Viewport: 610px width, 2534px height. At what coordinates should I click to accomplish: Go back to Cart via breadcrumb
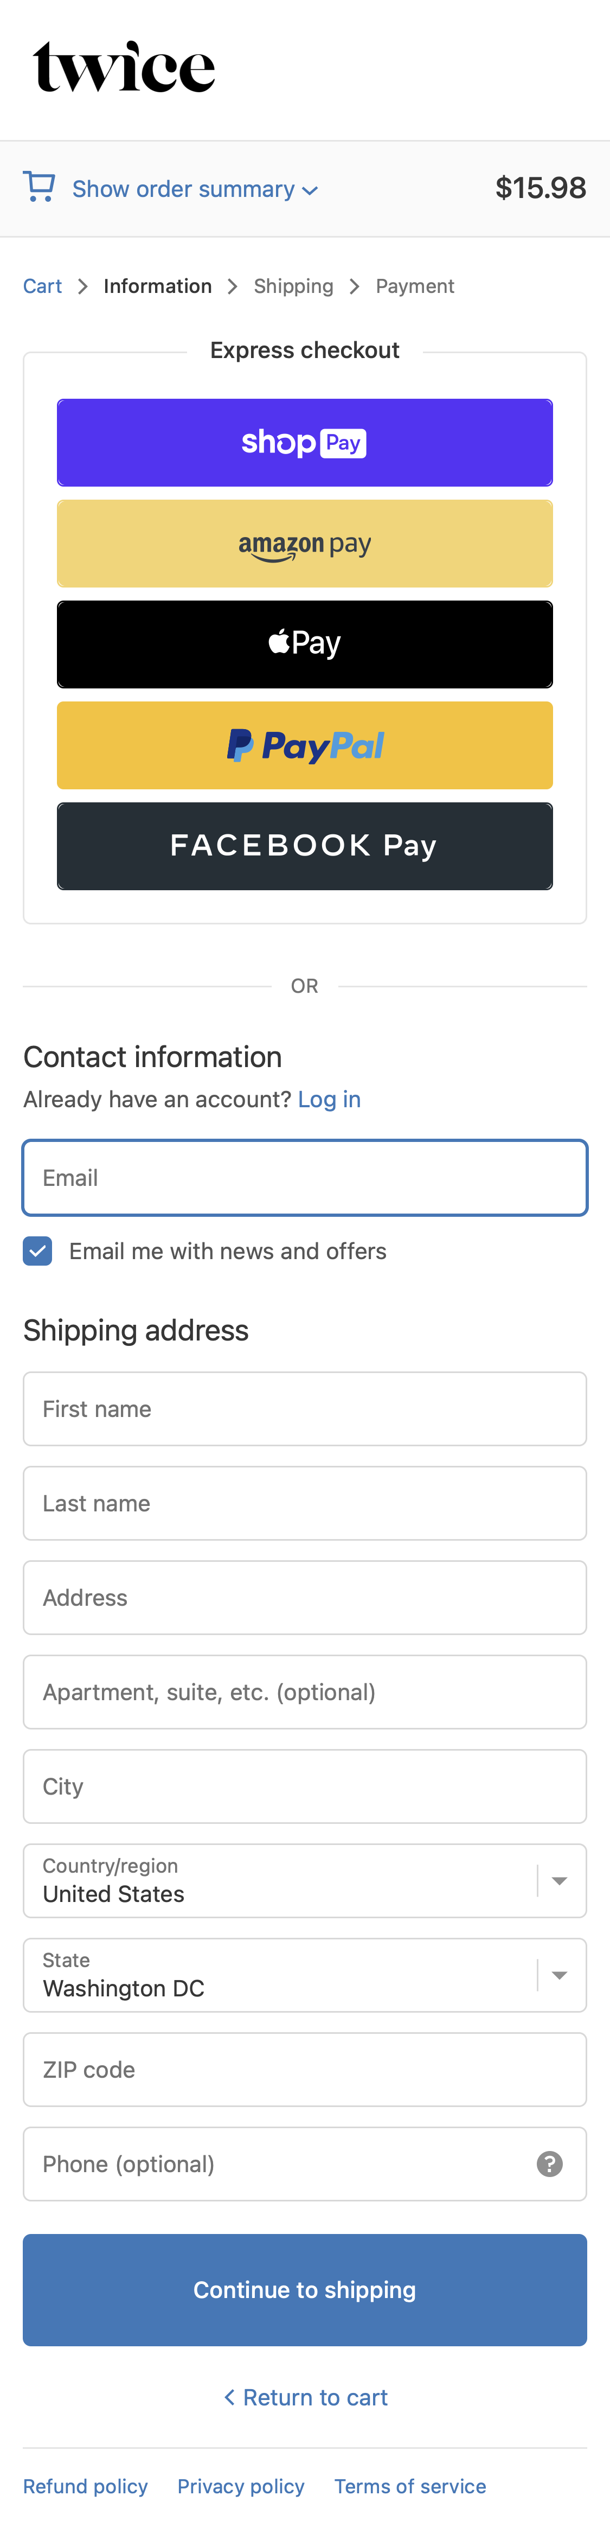(x=42, y=285)
